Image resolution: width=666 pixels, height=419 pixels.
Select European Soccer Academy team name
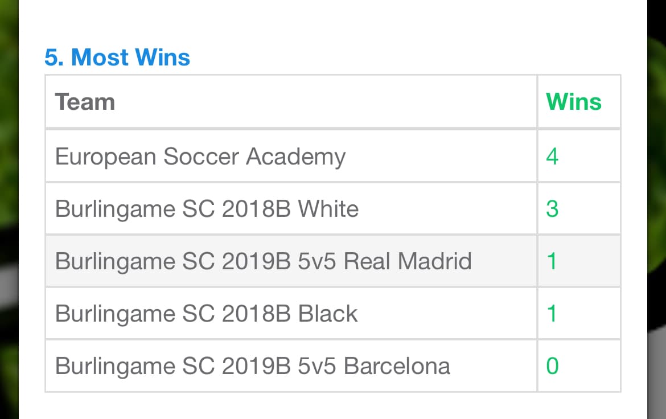[200, 157]
